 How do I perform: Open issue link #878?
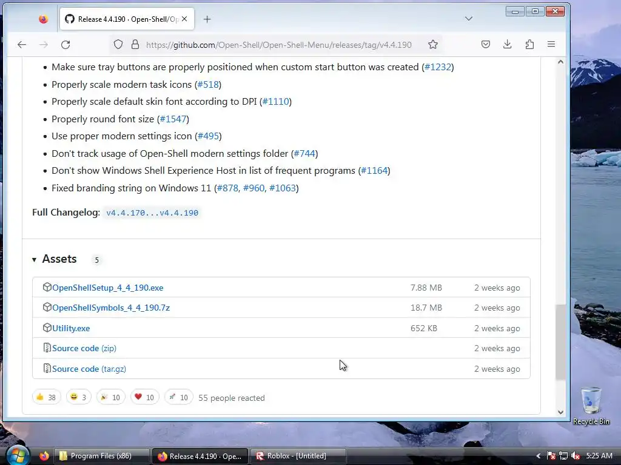(228, 188)
